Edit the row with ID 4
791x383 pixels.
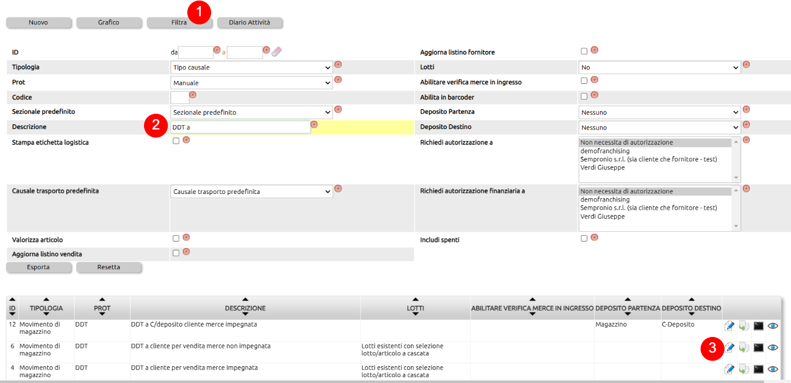click(729, 369)
